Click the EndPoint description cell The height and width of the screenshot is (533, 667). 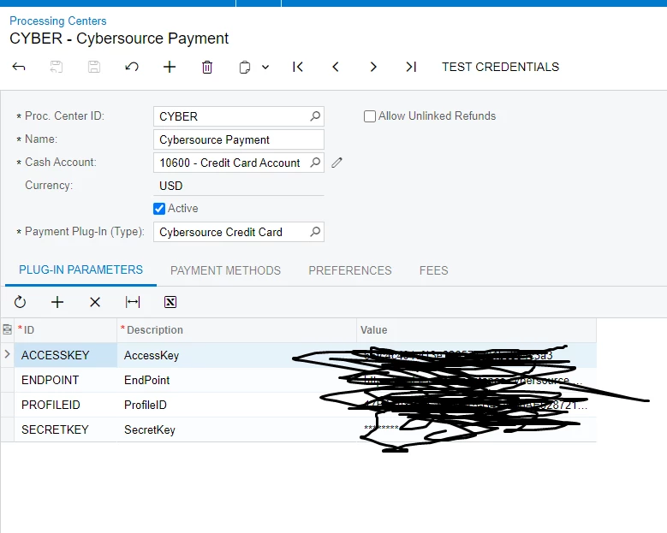click(x=236, y=380)
